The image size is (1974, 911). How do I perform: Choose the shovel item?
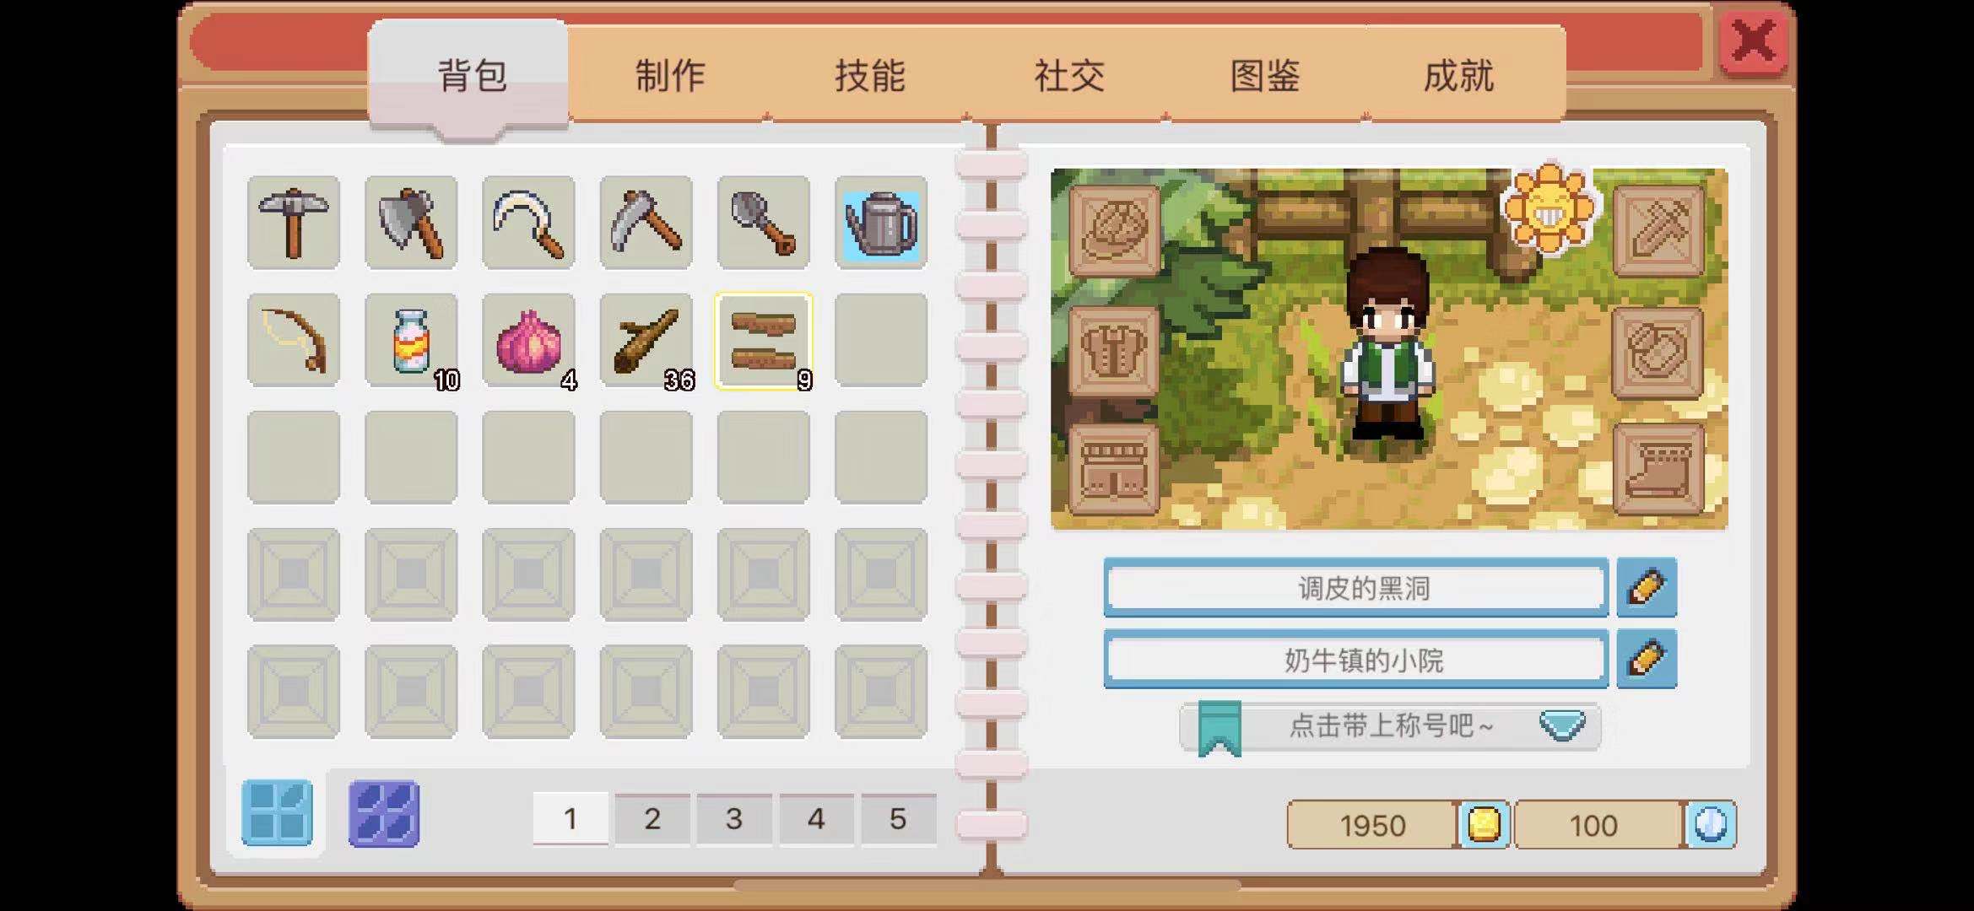click(763, 223)
